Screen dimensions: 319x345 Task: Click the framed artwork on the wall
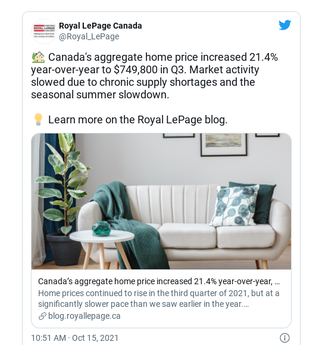[x=224, y=145]
